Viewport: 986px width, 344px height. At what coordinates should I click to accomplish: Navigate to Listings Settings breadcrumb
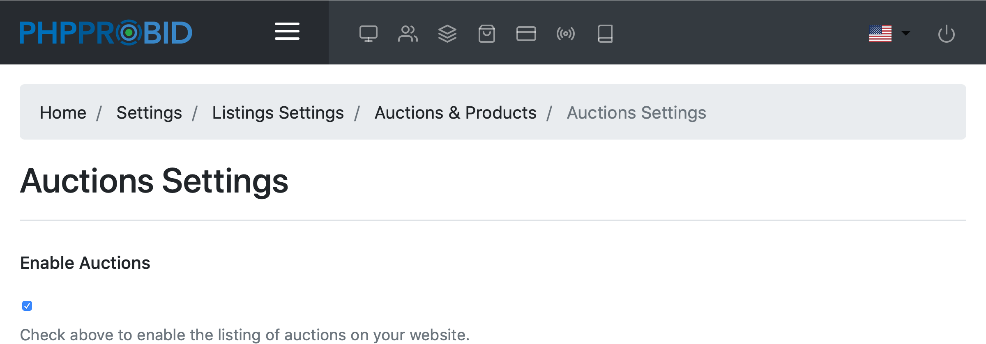(x=278, y=112)
